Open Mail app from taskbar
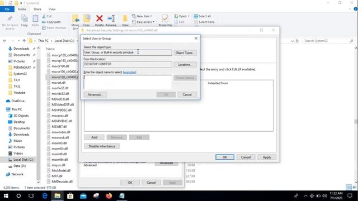The width and height of the screenshot is (358, 201). pyautogui.click(x=83, y=196)
